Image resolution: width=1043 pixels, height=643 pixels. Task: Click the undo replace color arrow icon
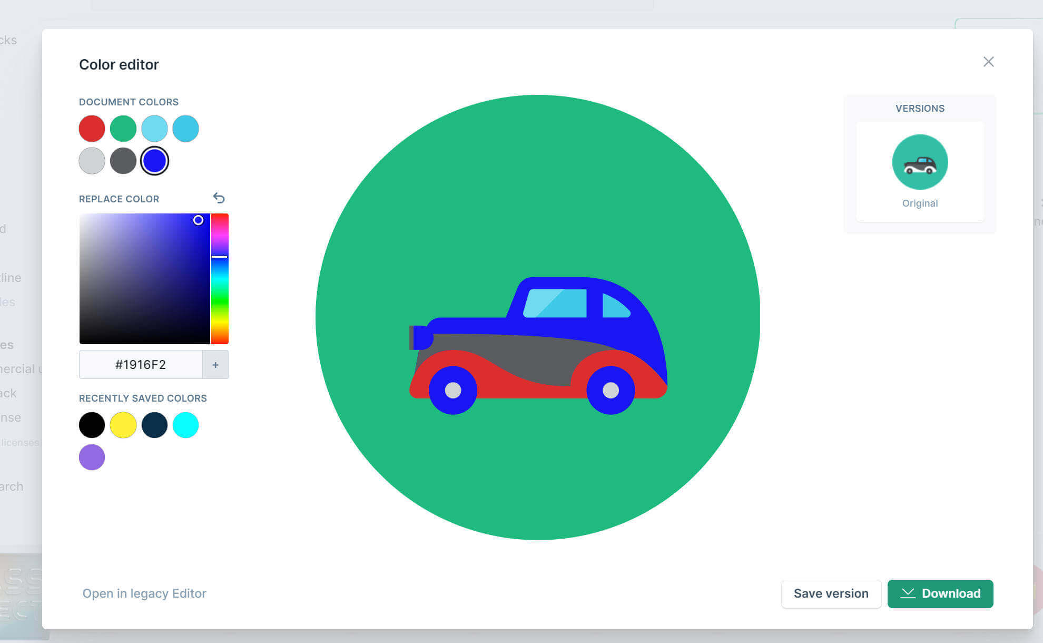pyautogui.click(x=219, y=198)
